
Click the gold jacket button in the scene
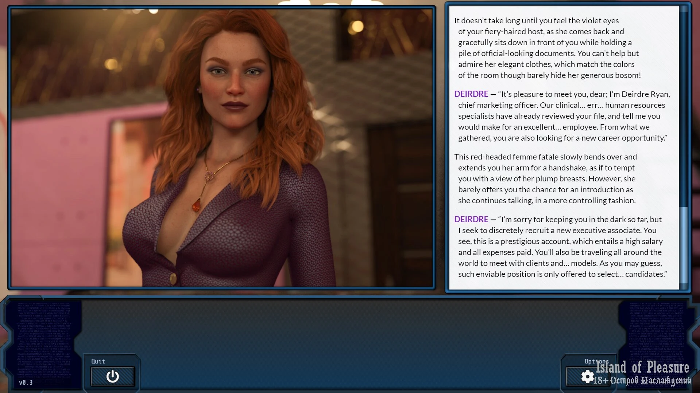(173, 278)
